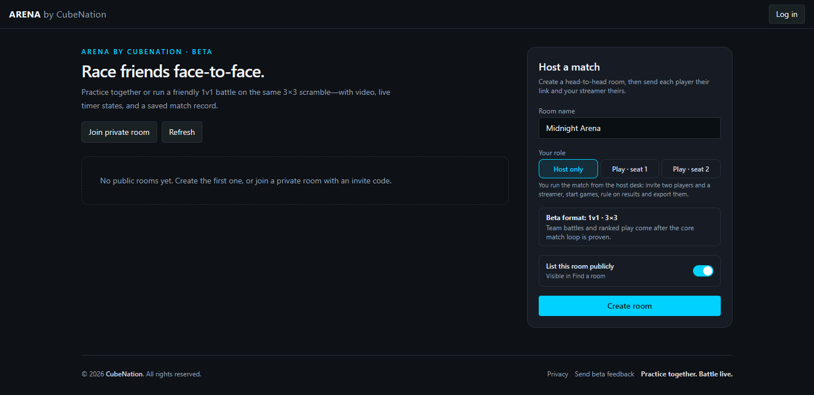The height and width of the screenshot is (395, 814).
Task: Click the ARENA BY CUBENATION · BETA label
Action: click(147, 51)
